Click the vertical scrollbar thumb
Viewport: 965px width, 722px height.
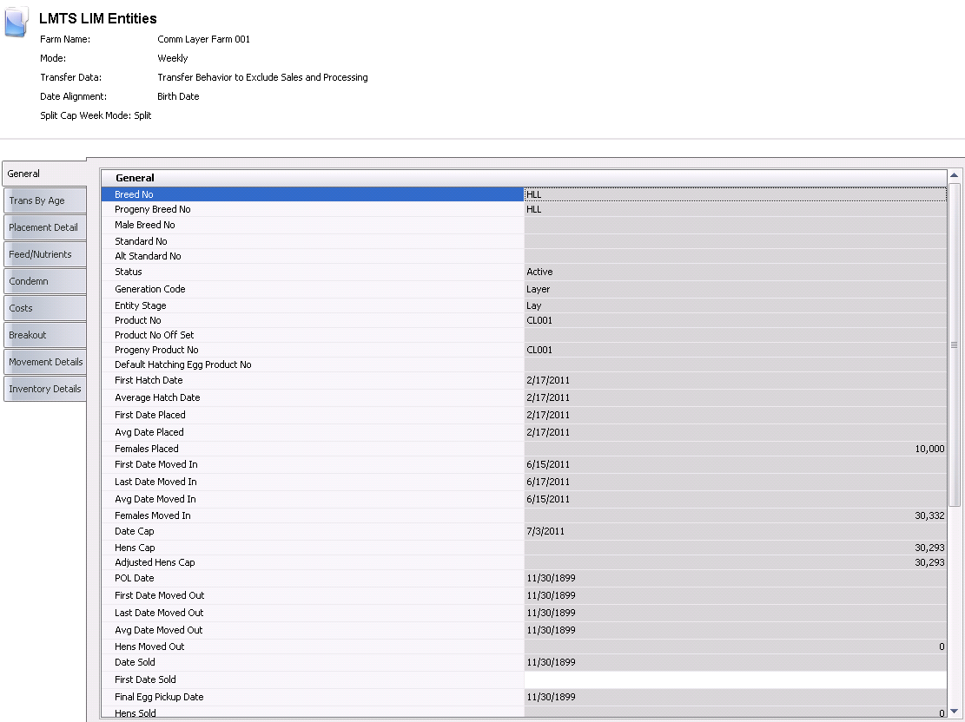click(954, 345)
